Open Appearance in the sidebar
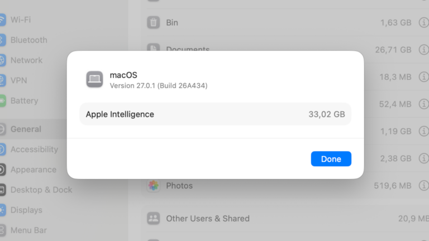The image size is (429, 241). tap(34, 170)
